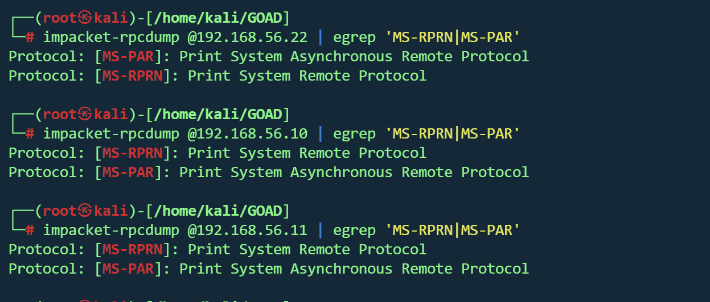Image resolution: width=710 pixels, height=302 pixels.
Task: Click the IP address 192.168.56.22
Action: 248,37
